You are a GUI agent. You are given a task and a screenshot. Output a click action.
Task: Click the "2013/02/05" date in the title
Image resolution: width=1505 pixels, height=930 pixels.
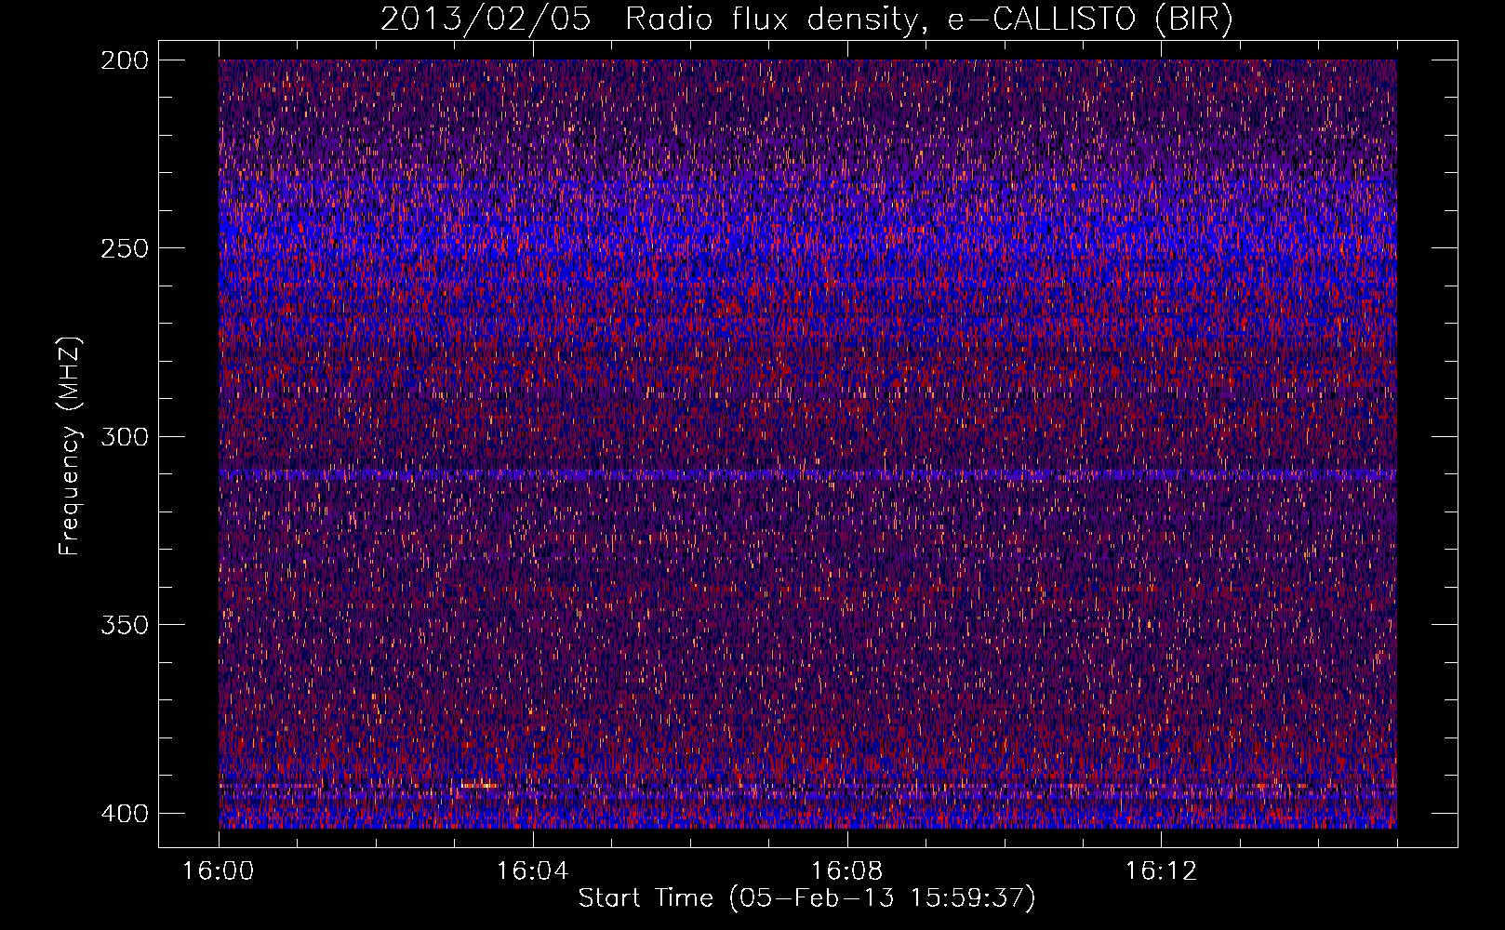point(486,20)
